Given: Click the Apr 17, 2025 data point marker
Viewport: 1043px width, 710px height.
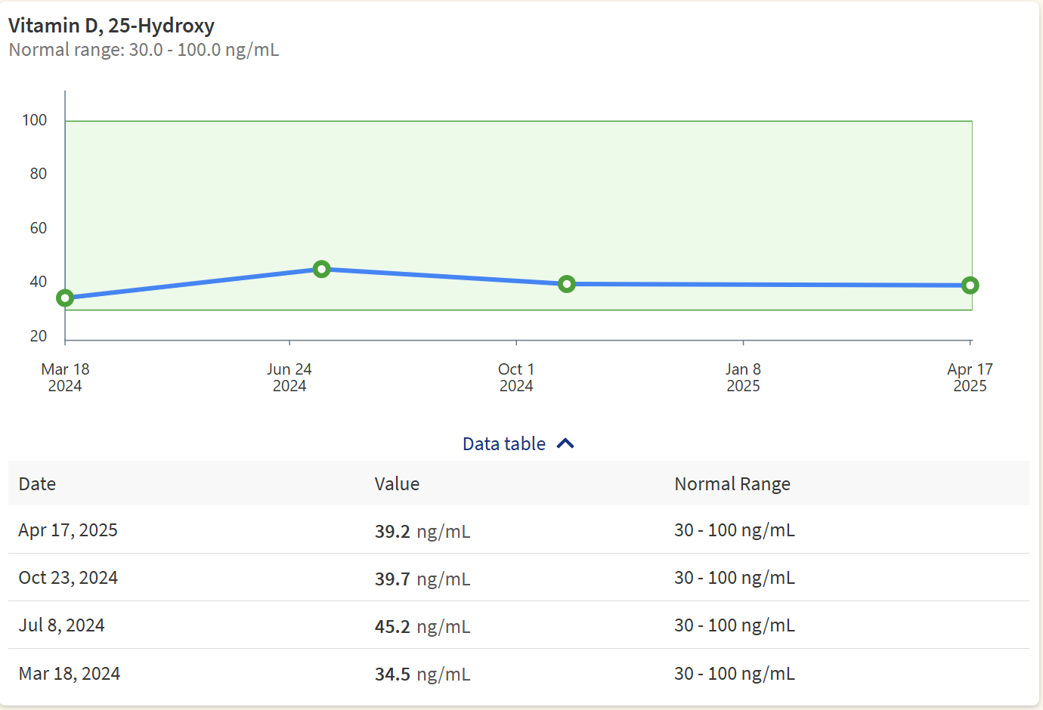Looking at the screenshot, I should tap(970, 286).
